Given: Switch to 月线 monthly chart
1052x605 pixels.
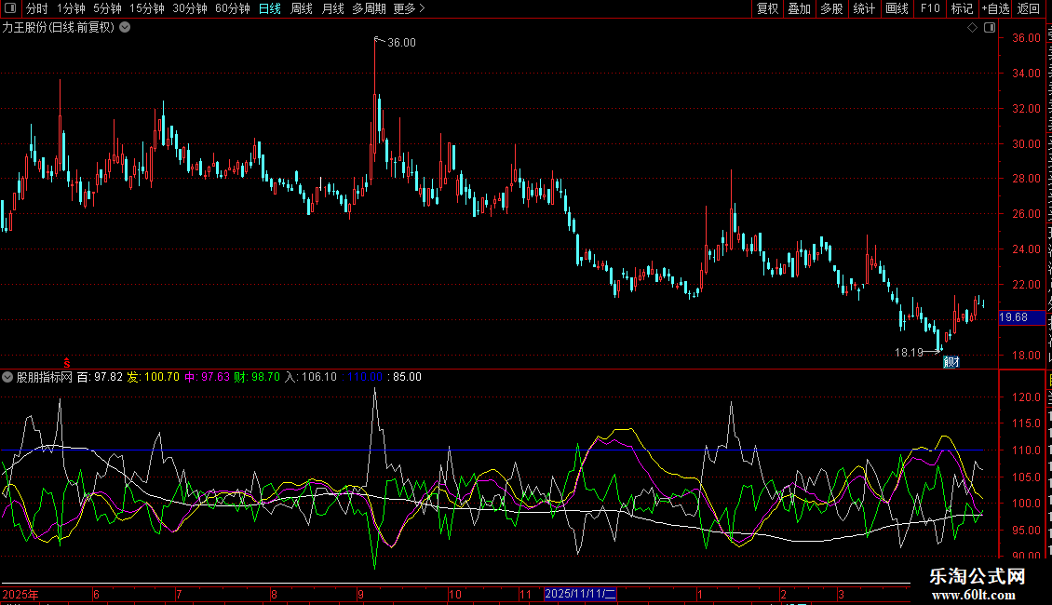Looking at the screenshot, I should coord(332,8).
